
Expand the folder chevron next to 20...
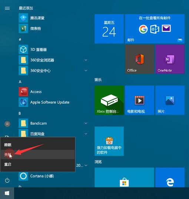(86, 165)
